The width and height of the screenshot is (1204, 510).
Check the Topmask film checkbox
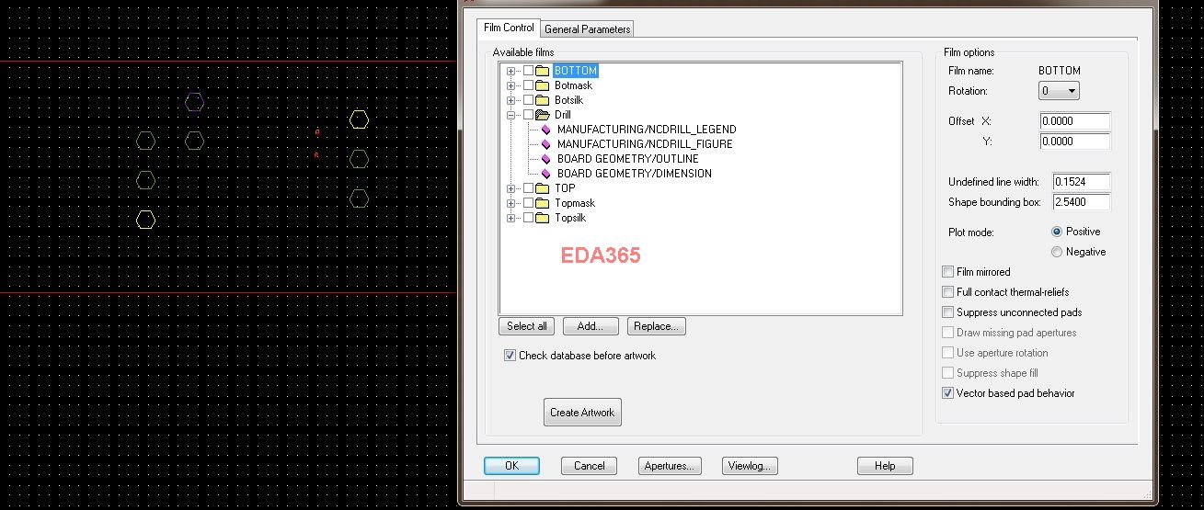(528, 203)
